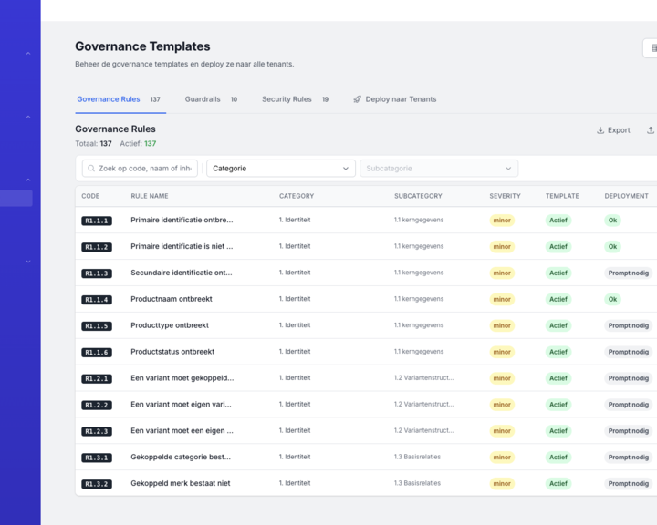Sort by RULE NAME column header

tap(150, 196)
